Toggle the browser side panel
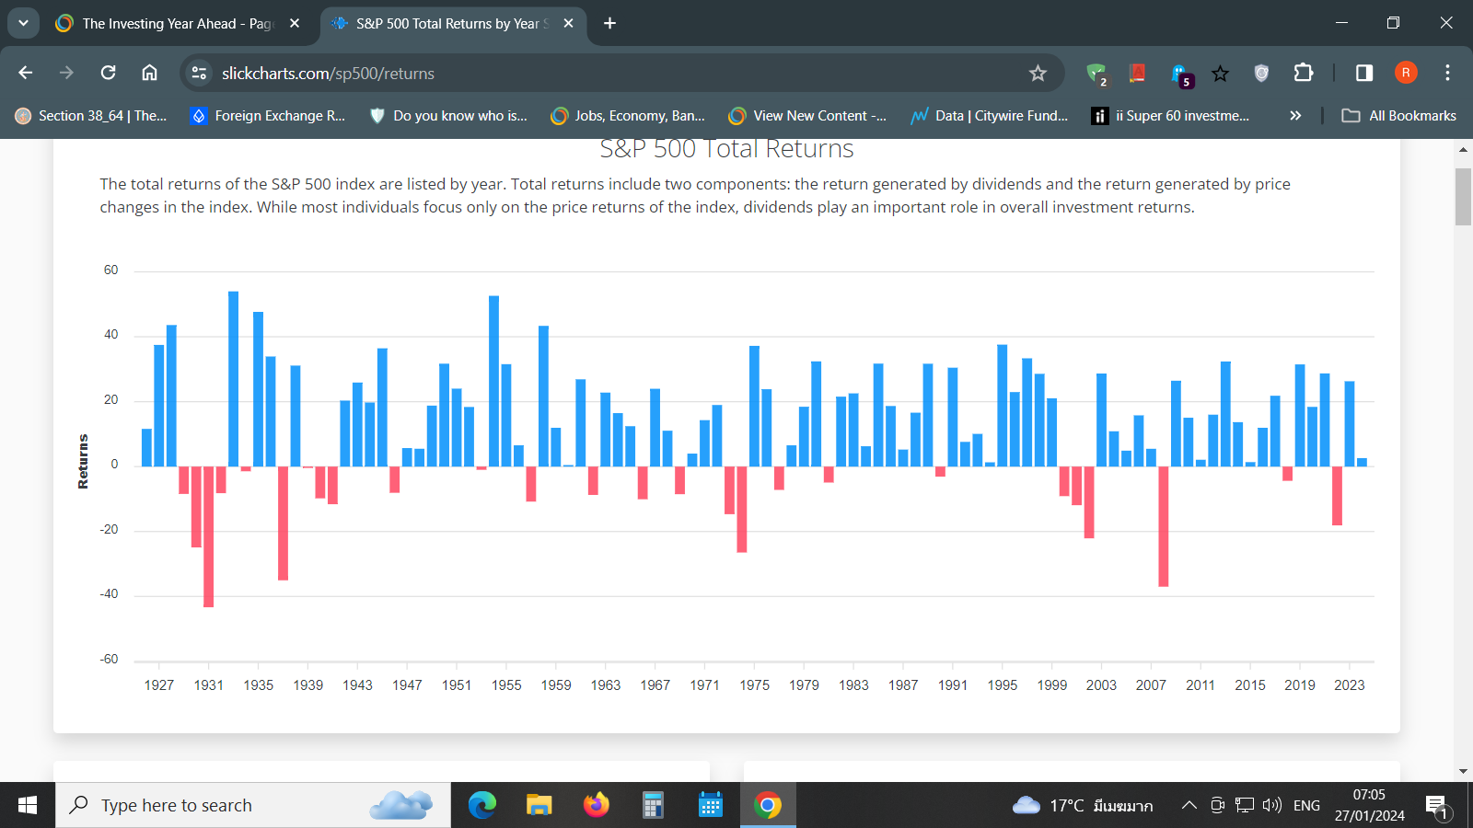Image resolution: width=1473 pixels, height=828 pixels. (x=1364, y=73)
